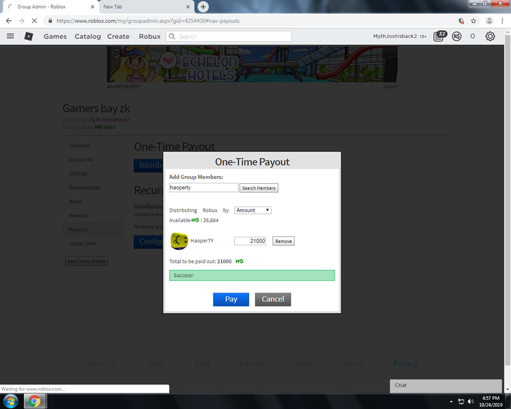Open the Windows Start button
The image size is (511, 409).
click(x=11, y=401)
